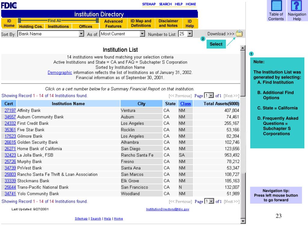Image resolution: width=308 pixels, height=231 pixels.
Task: Open the Demographic information link
Action: 60,72
